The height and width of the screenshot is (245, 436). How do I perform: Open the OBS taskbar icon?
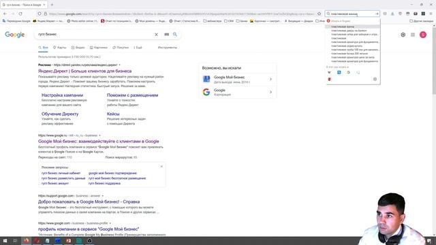click(x=89, y=241)
